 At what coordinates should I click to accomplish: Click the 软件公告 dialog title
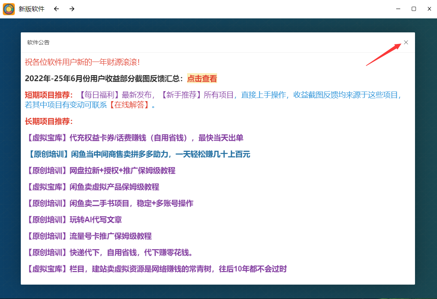pyautogui.click(x=38, y=42)
